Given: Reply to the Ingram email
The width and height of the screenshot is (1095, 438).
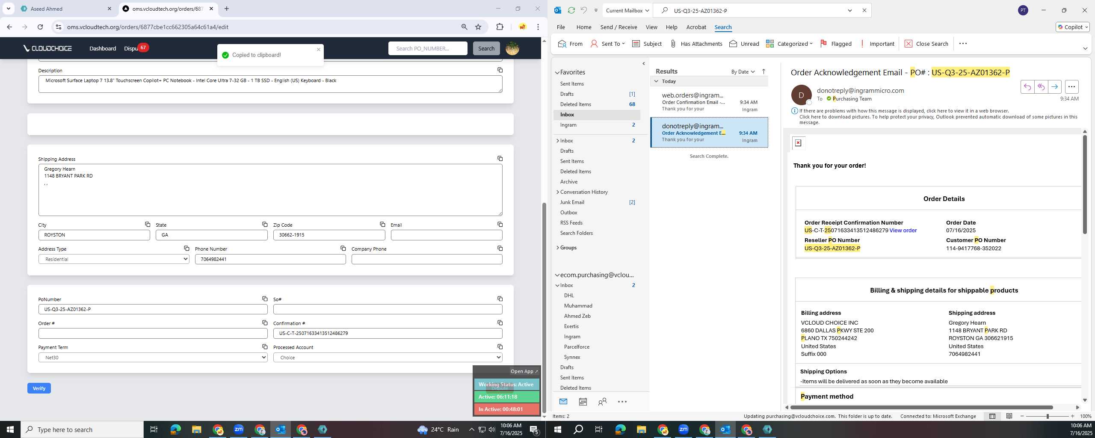Looking at the screenshot, I should (1027, 87).
